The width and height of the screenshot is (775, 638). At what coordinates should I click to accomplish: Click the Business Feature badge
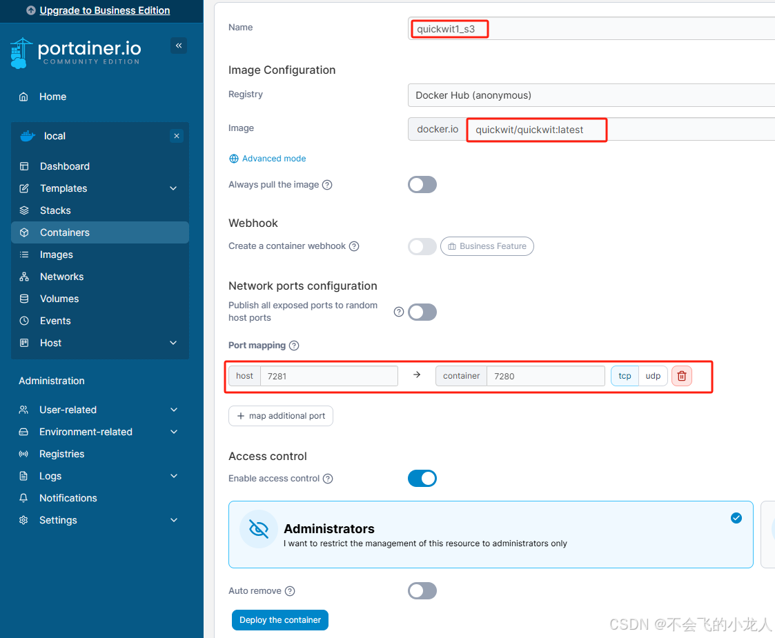487,246
